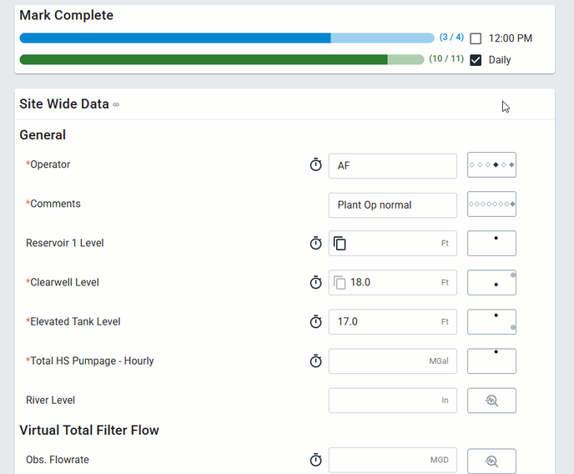
Task: Open the link icon next to Site Wide Data
Action: (117, 105)
